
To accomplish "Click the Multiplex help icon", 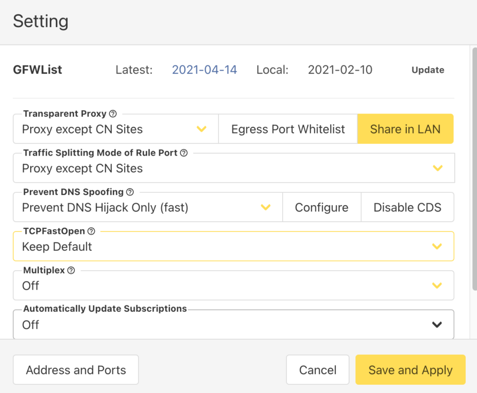I will coord(71,270).
